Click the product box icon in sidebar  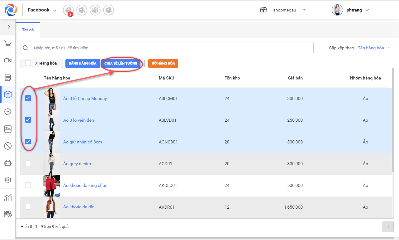[x=8, y=95]
